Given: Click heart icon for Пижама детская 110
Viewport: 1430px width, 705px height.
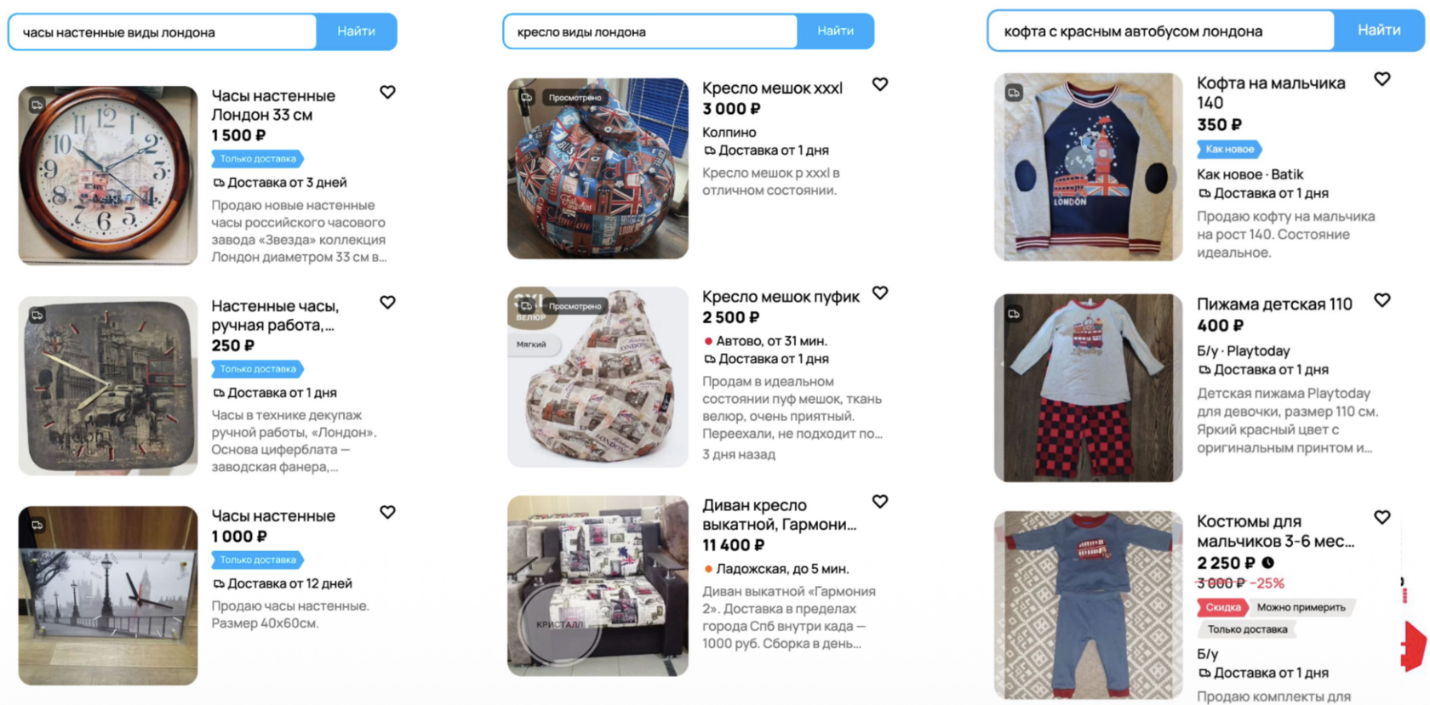Looking at the screenshot, I should pos(1382,300).
